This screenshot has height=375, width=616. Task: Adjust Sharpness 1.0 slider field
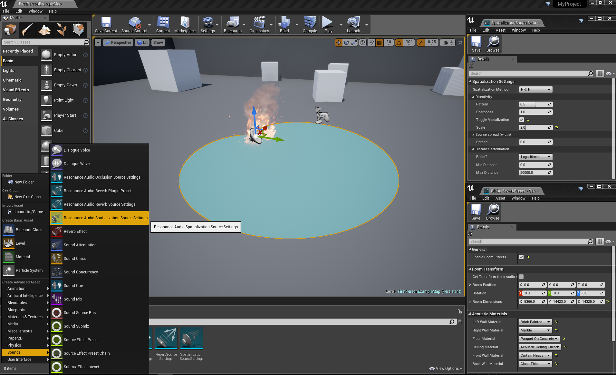click(535, 112)
